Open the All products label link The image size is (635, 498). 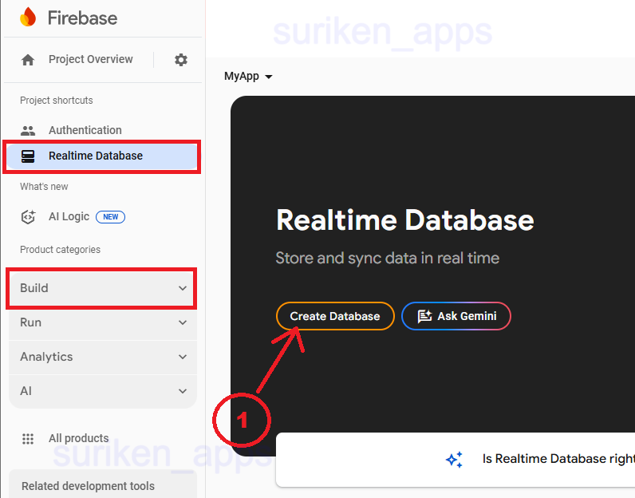(x=78, y=438)
